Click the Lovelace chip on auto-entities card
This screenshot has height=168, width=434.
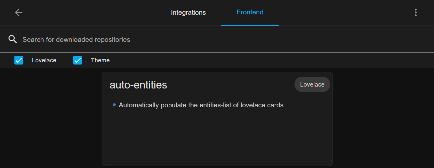pos(312,84)
